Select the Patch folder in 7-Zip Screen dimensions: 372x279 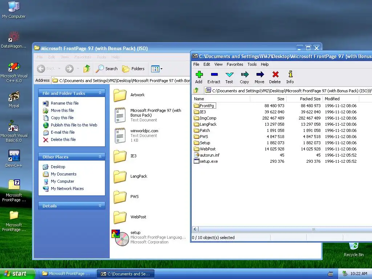pyautogui.click(x=202, y=130)
